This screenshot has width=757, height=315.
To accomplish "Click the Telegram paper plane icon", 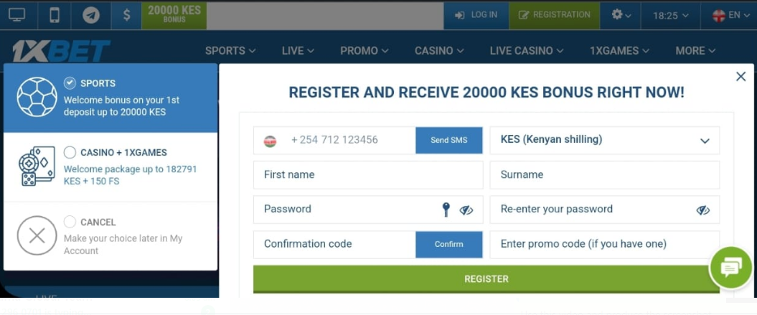I will (90, 14).
